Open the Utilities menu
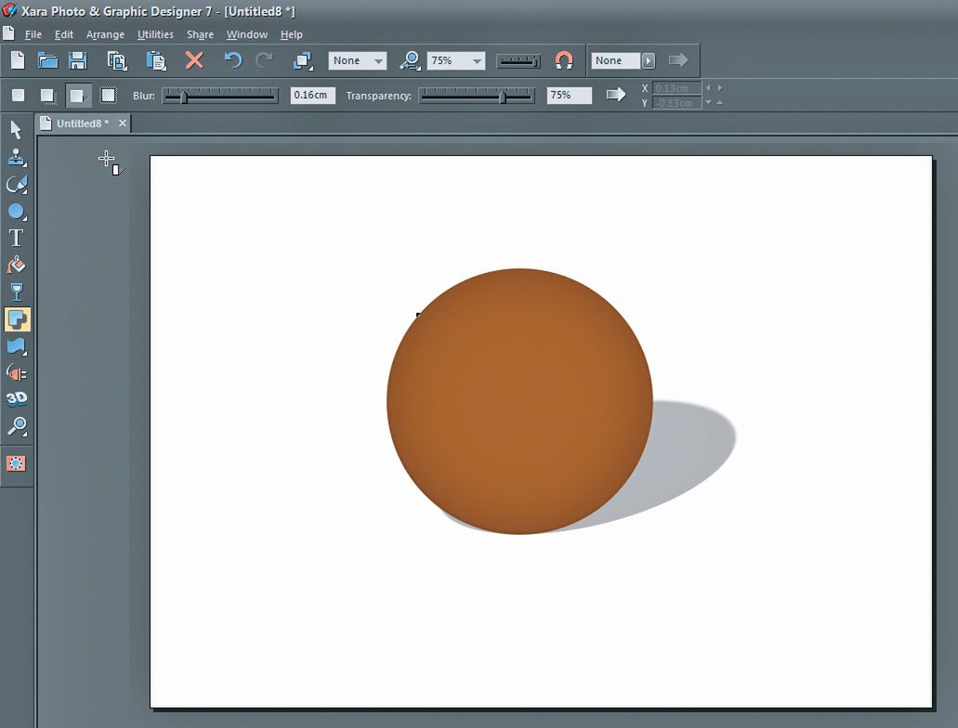The width and height of the screenshot is (958, 728). coord(155,34)
